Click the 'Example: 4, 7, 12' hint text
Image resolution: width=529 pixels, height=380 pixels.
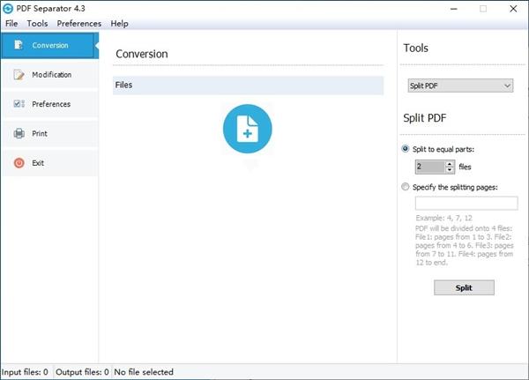click(443, 218)
